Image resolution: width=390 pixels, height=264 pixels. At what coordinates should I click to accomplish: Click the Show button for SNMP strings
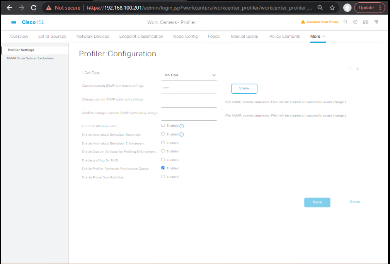(x=244, y=89)
